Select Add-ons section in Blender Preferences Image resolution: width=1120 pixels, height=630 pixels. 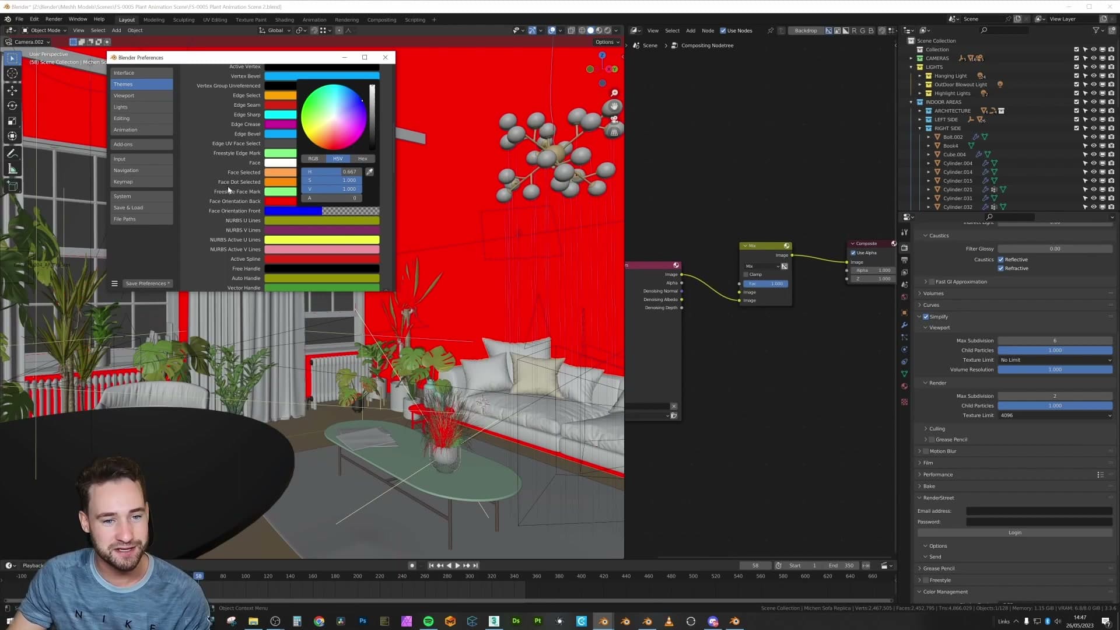tap(142, 144)
